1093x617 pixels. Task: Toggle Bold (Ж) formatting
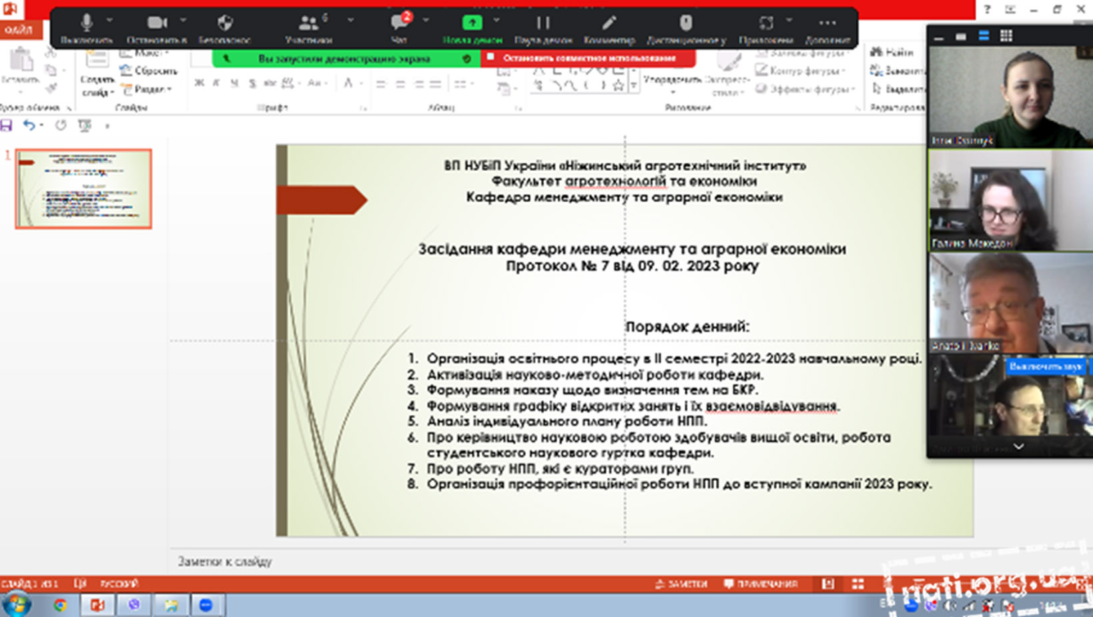200,83
